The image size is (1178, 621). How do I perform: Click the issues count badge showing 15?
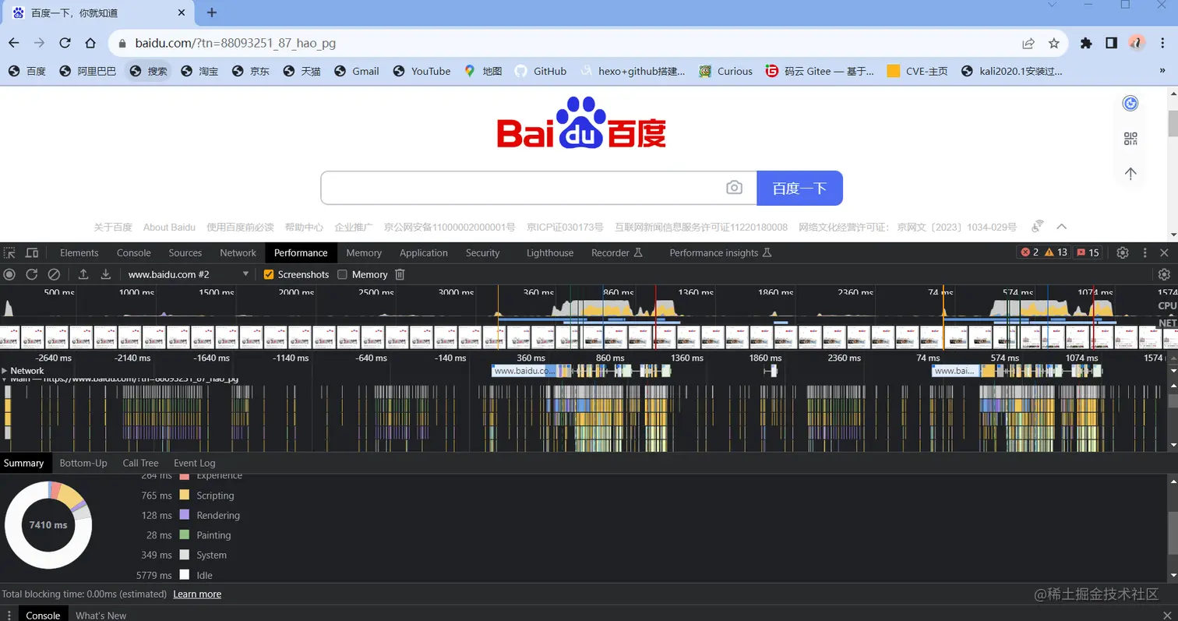[1088, 252]
